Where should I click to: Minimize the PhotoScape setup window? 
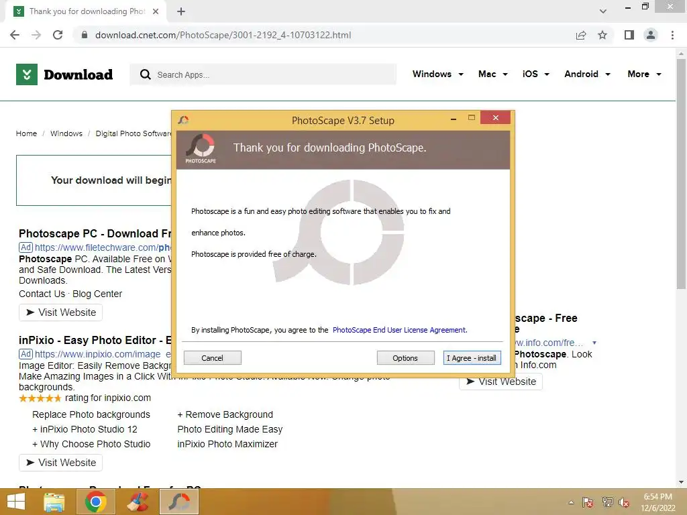pyautogui.click(x=454, y=119)
